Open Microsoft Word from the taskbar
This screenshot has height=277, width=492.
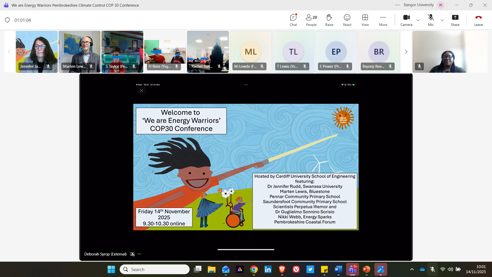pyautogui.click(x=338, y=270)
